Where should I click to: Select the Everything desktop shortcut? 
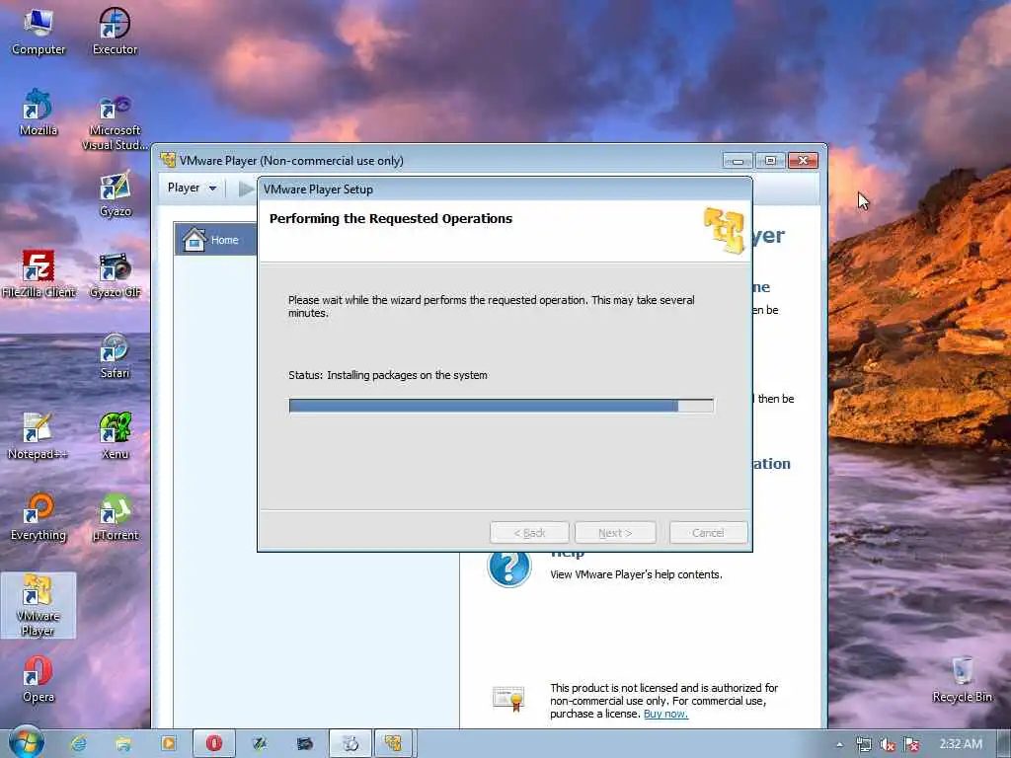coord(39,517)
